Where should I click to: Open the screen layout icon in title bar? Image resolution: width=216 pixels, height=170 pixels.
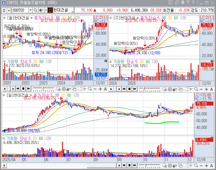[171, 2]
